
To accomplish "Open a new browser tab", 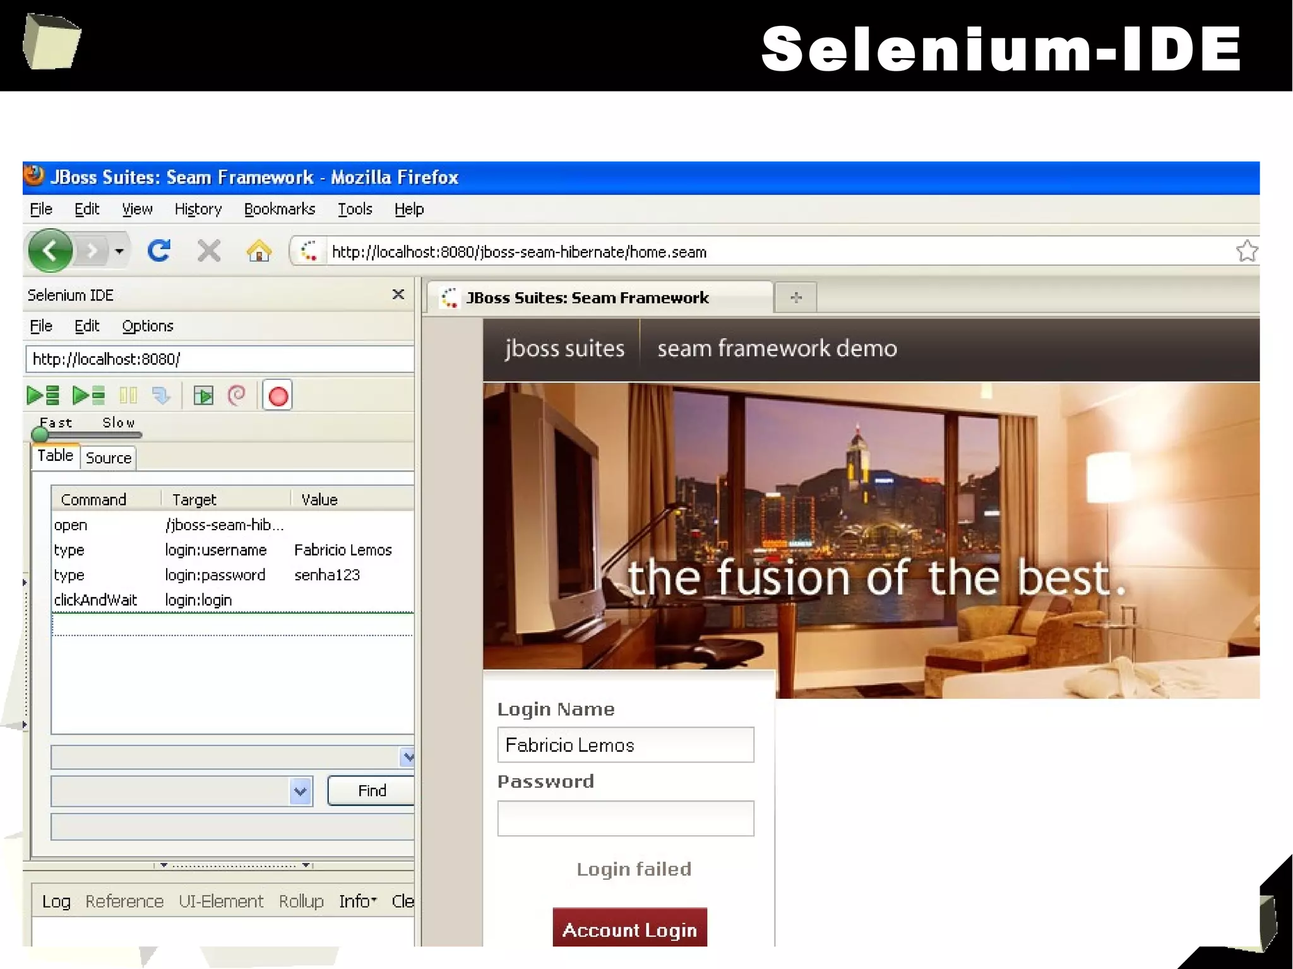I will coord(795,297).
